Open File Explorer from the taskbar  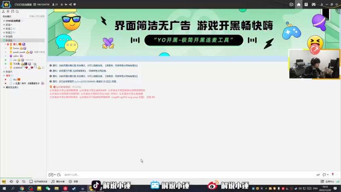click(57, 189)
